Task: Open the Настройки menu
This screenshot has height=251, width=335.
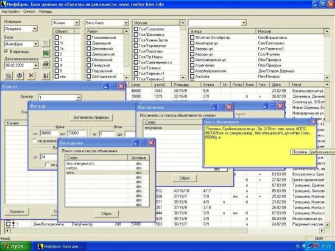Action: [10, 12]
